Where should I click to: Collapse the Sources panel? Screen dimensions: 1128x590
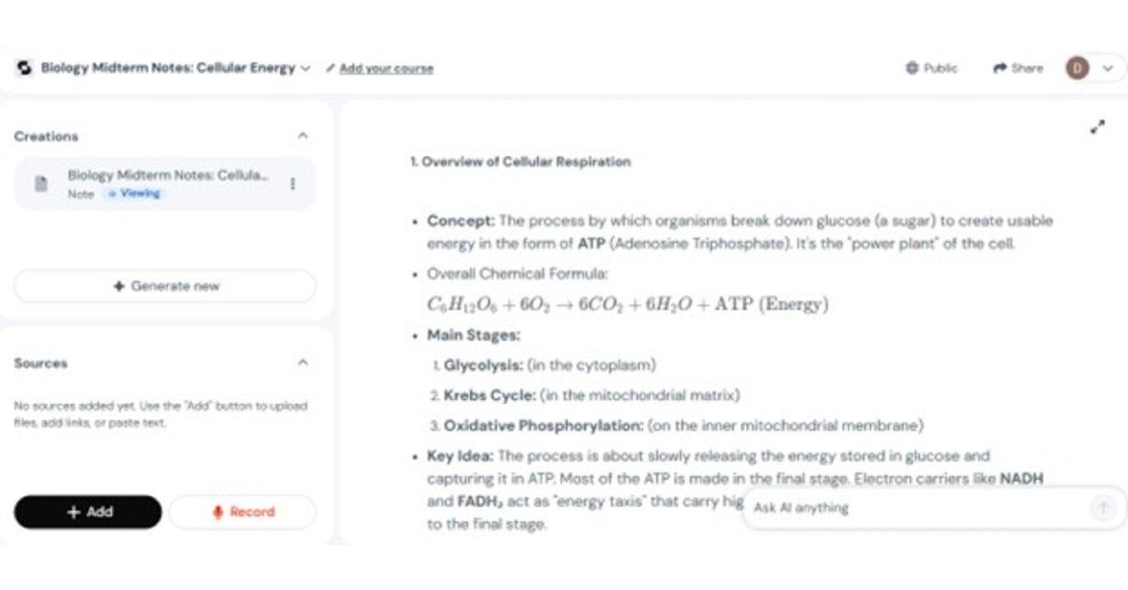point(303,362)
